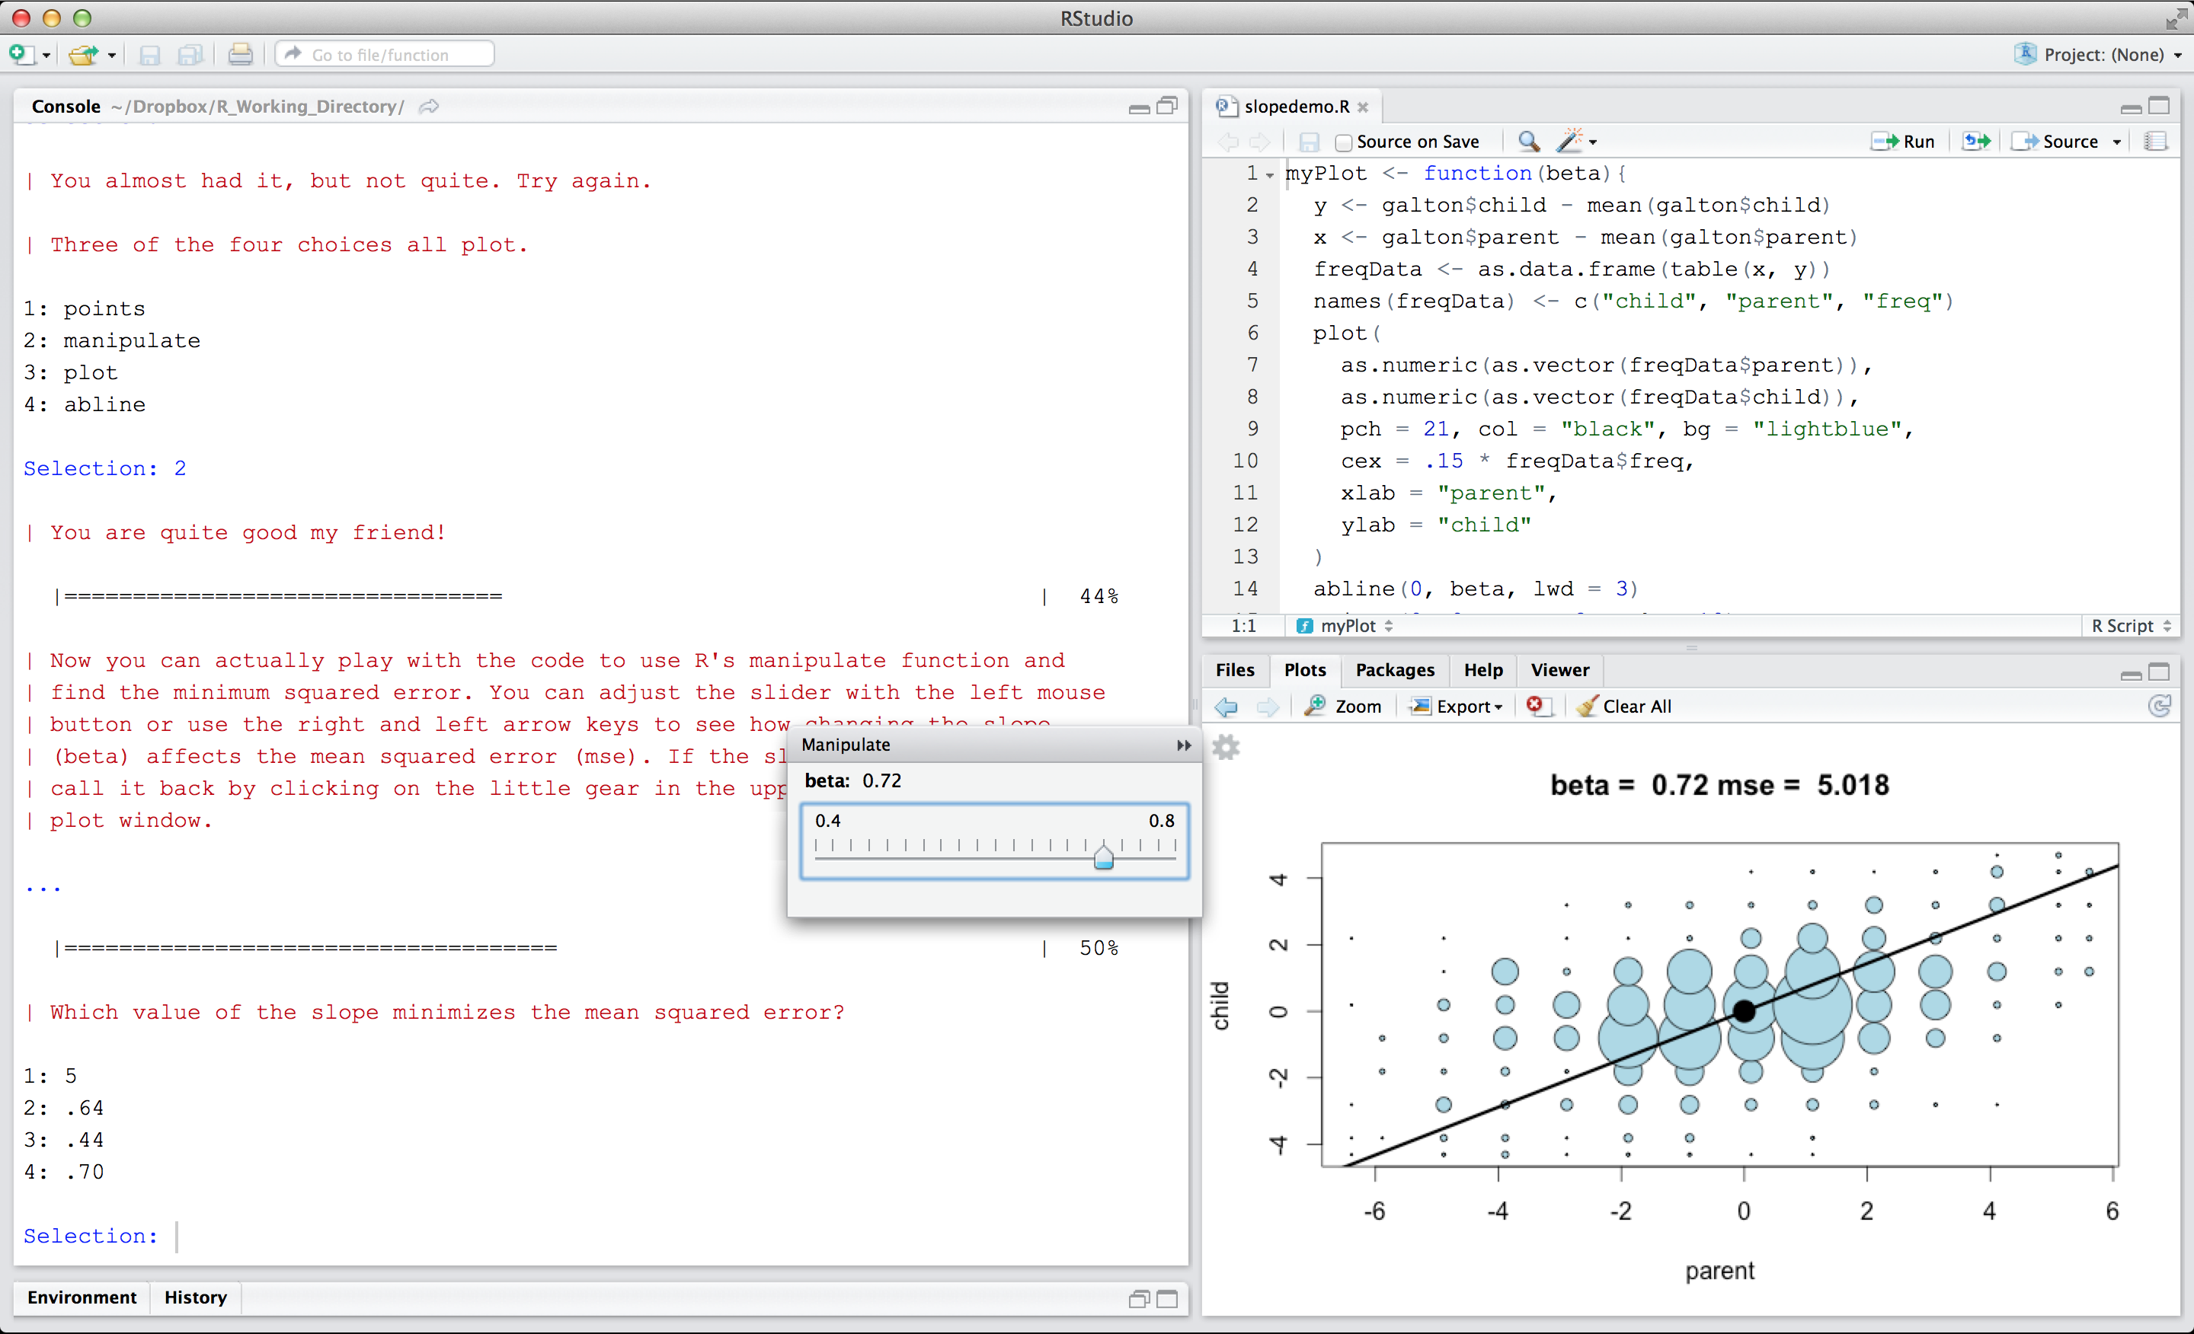
Task: Click the New File icon in toolbar
Action: point(21,54)
